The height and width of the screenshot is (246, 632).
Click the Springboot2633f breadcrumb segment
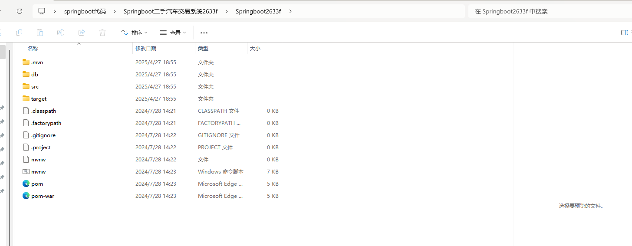coord(258,11)
